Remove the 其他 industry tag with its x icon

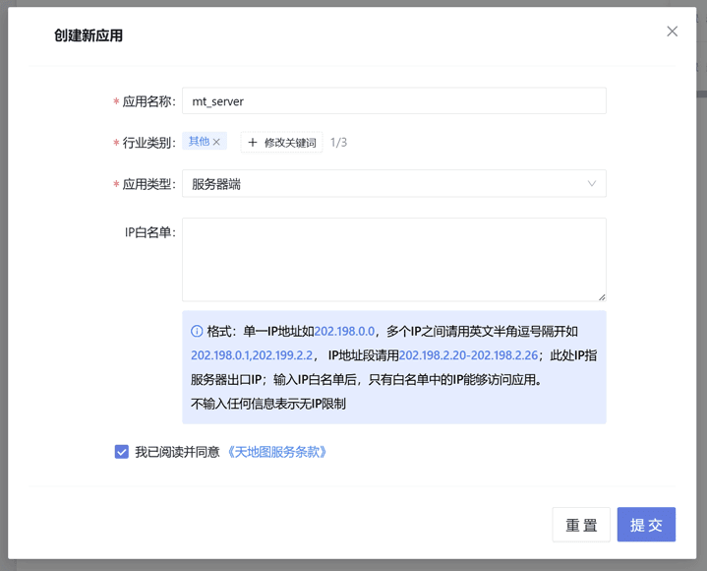[x=217, y=142]
